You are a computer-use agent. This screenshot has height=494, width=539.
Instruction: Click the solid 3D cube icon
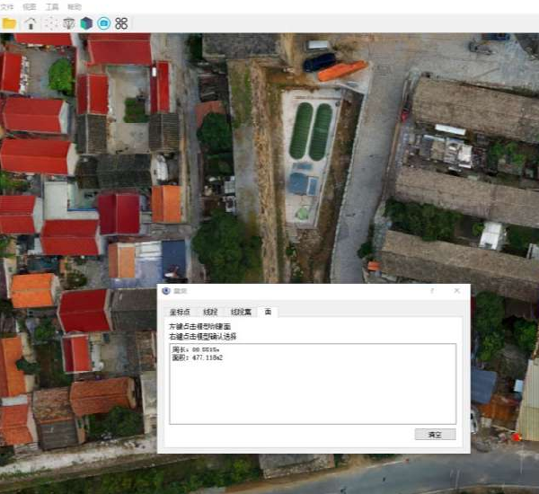[x=86, y=23]
